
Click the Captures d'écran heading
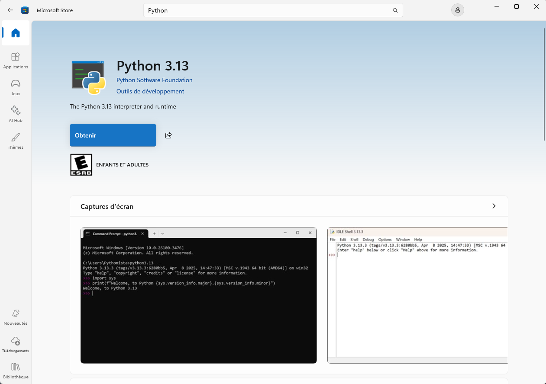point(107,206)
